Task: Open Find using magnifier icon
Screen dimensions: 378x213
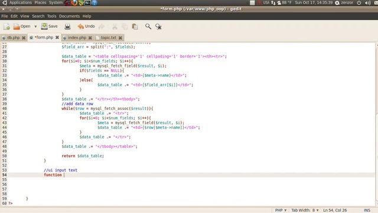Action: tap(148, 26)
